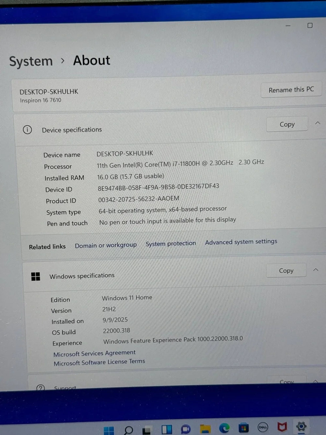Screen dimensions: 326x435
Task: Click the DESKTOP-SKHULHK Device name value
Action: pyautogui.click(x=125, y=153)
